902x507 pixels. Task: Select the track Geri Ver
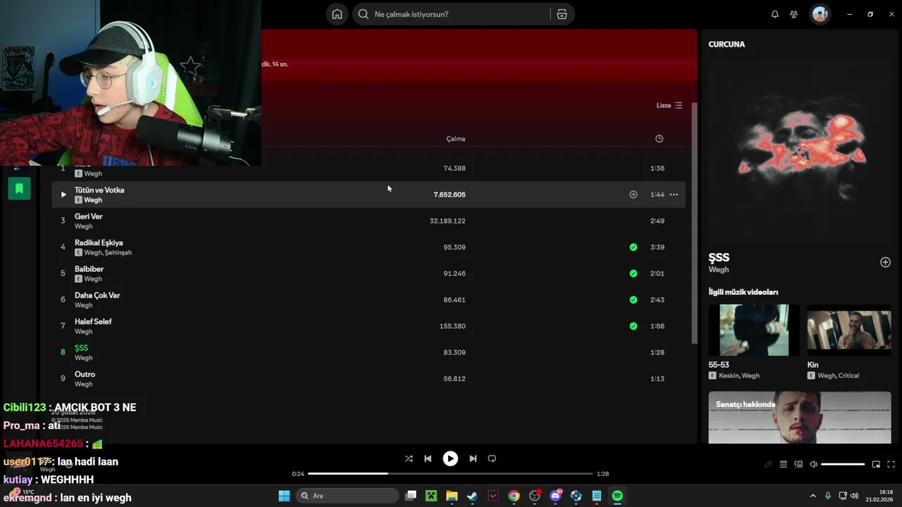[x=89, y=216]
